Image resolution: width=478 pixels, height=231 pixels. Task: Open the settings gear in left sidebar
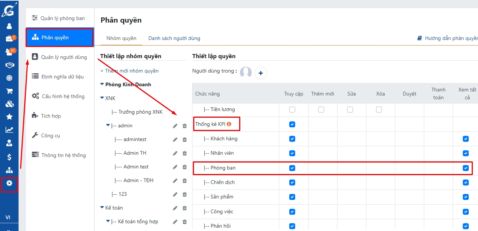[9, 183]
